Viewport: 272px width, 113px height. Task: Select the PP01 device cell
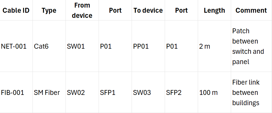coord(141,46)
